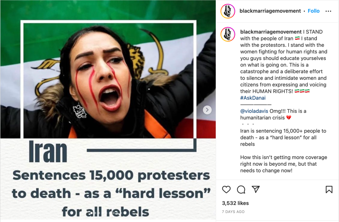The image size is (339, 222).
Task: Click the broken heart emoji after 'humanitarian crisis'
Action: [289, 118]
